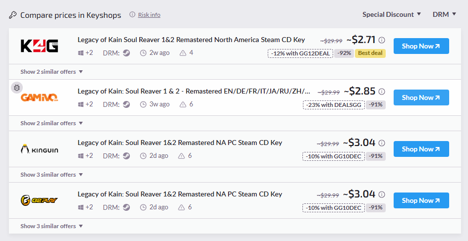Click info icon beside G2PLAY's $3.04 price

tap(381, 194)
